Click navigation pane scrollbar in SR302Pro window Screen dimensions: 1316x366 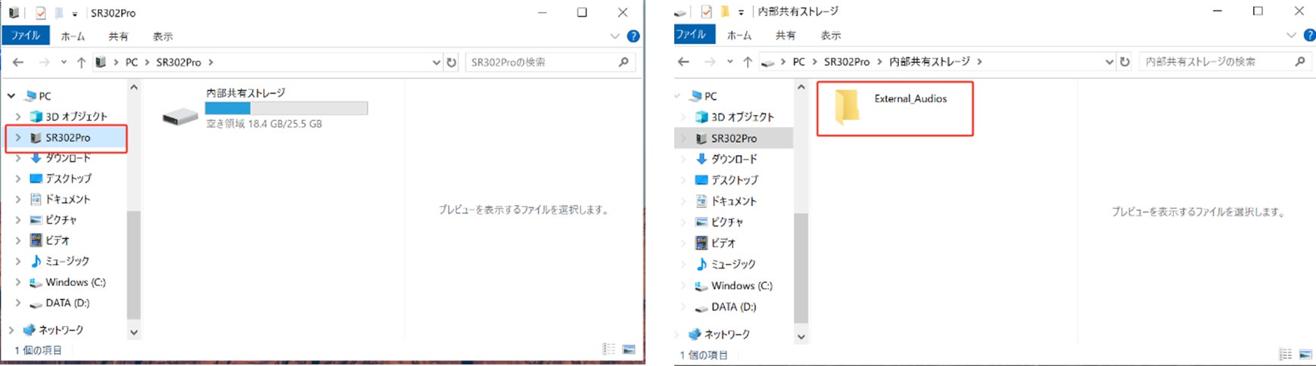[x=134, y=265]
